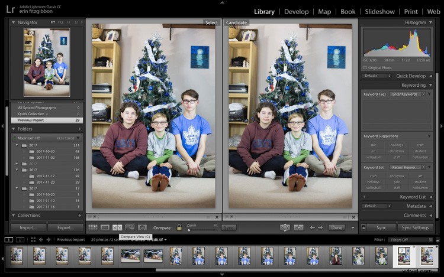
Task: Switch to the Slideshow module
Action: pyautogui.click(x=379, y=12)
